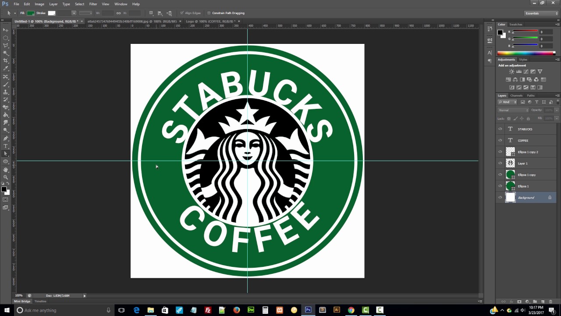The height and width of the screenshot is (316, 561).
Task: Click the white Stroke color swatch
Action: [52, 13]
